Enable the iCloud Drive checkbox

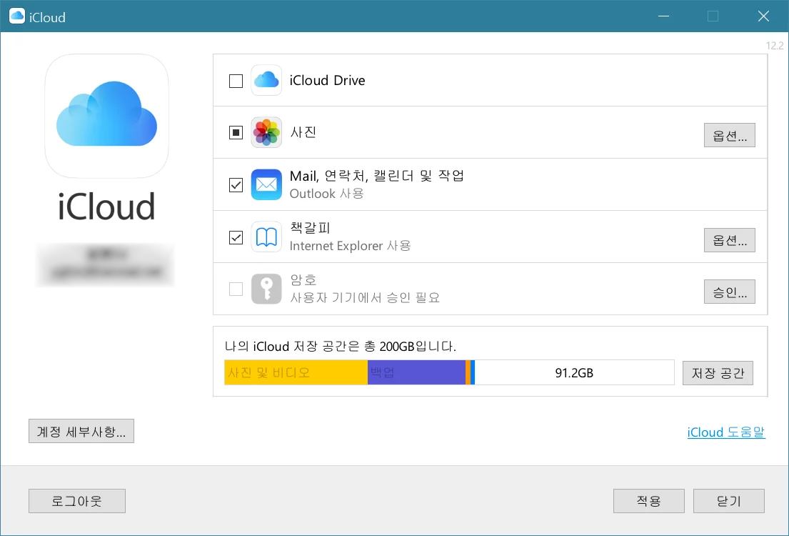[x=236, y=81]
